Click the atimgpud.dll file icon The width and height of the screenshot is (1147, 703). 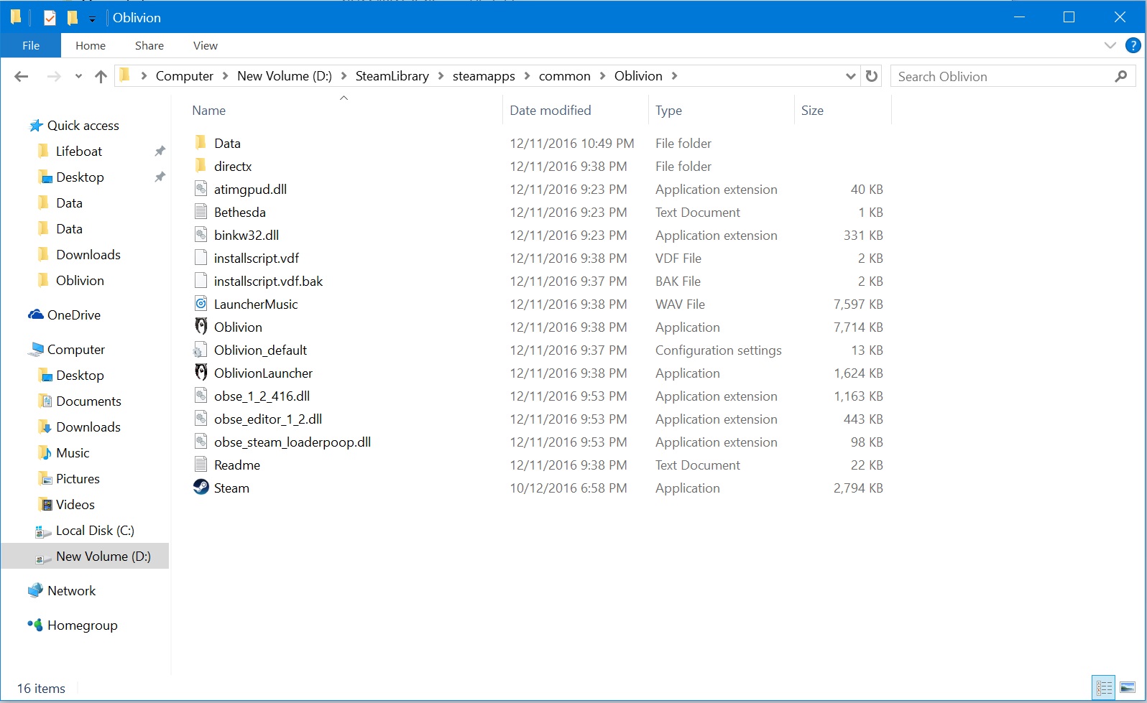pos(201,189)
